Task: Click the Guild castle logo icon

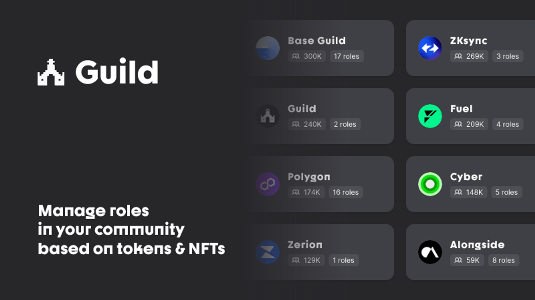Action: click(x=51, y=72)
